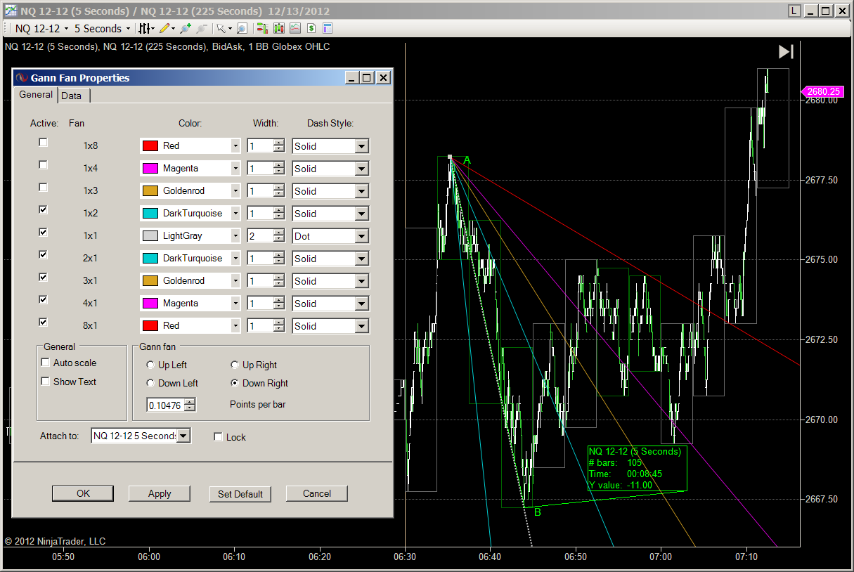Open the chart Properties icon
Image resolution: width=854 pixels, height=572 pixels.
(327, 29)
